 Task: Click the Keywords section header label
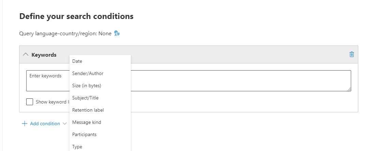(x=44, y=55)
